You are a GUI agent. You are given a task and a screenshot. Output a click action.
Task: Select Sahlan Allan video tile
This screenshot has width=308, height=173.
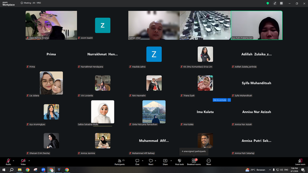[x=154, y=25]
